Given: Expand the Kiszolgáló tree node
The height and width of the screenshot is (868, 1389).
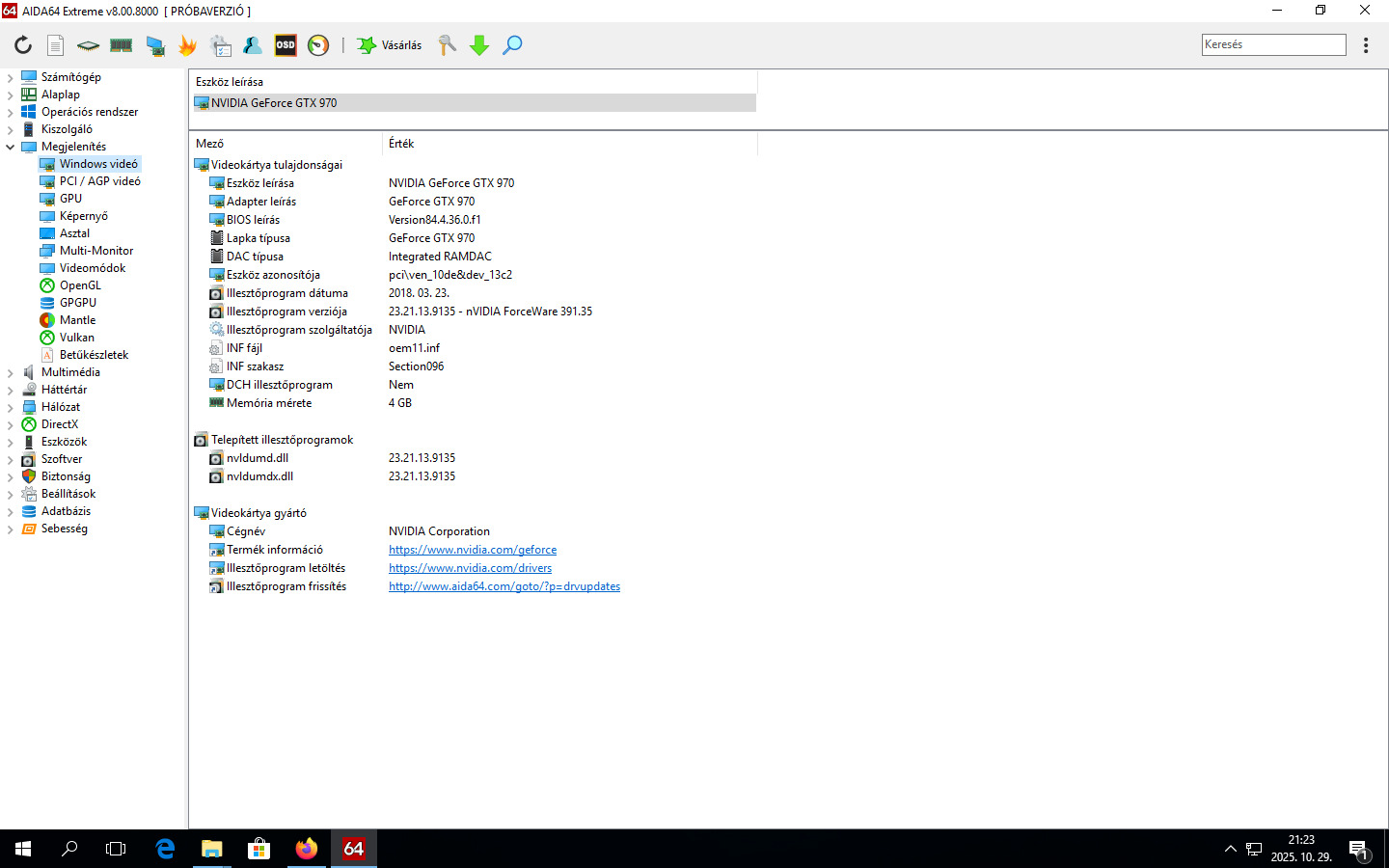Looking at the screenshot, I should [11, 129].
